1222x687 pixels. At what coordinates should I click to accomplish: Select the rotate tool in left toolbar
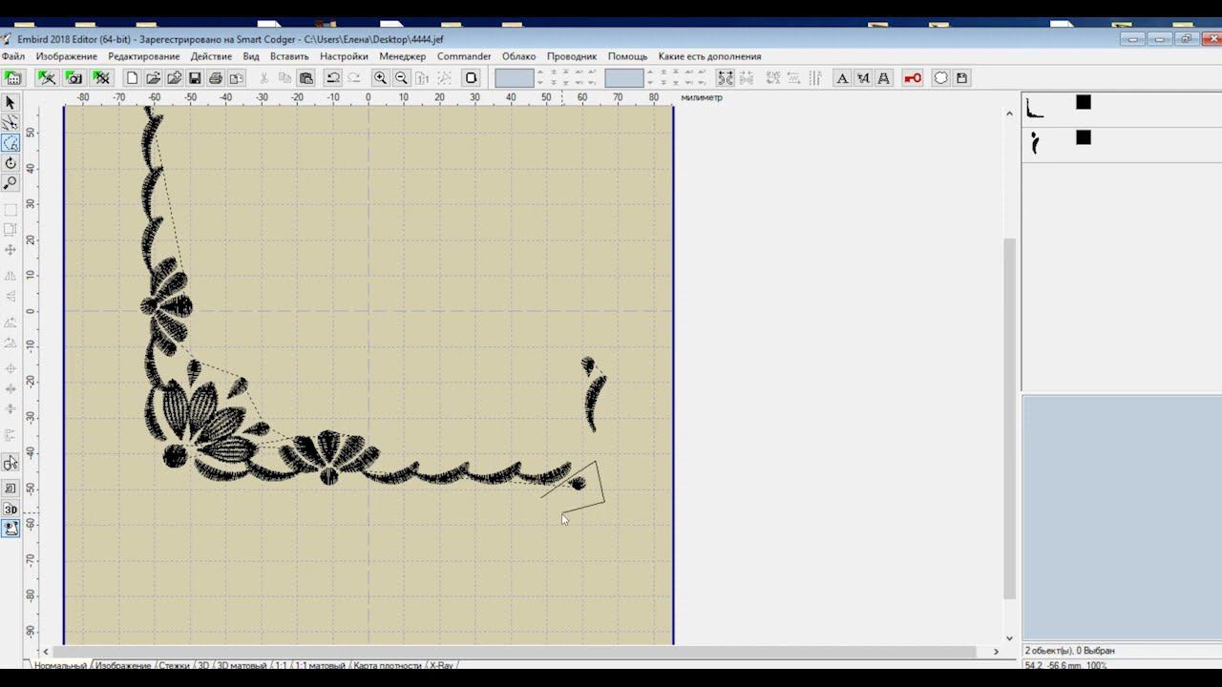click(x=11, y=163)
